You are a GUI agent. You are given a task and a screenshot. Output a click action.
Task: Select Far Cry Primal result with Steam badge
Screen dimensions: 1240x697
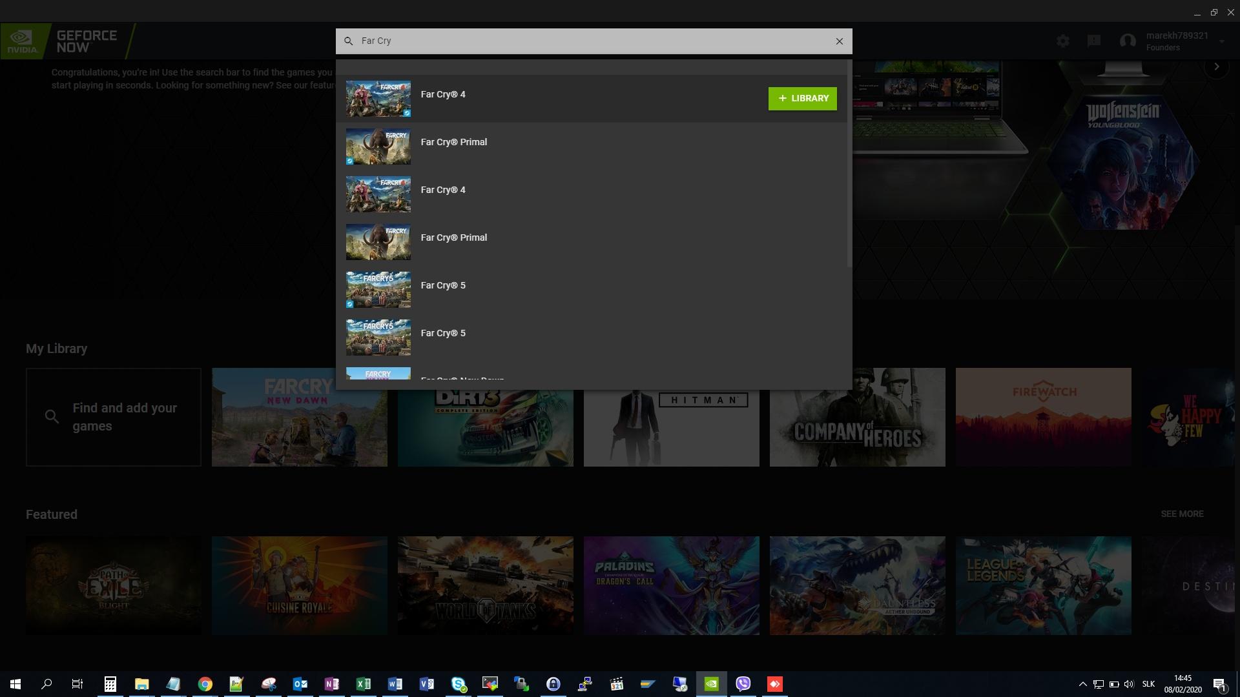(x=591, y=146)
